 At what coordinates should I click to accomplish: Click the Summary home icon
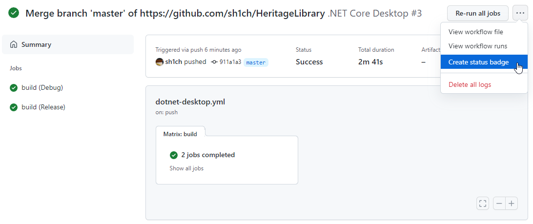(14, 44)
